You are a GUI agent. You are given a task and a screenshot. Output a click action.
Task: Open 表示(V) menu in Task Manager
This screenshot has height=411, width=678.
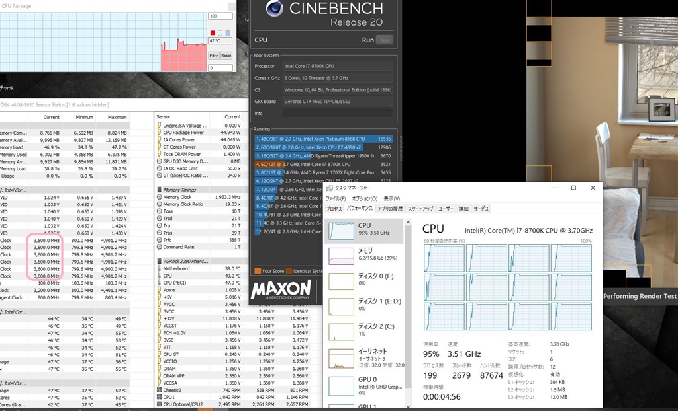392,199
